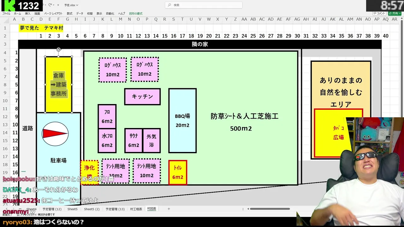This screenshot has height=227, width=404.
Task: Click the sheet tab options dots
Action: pos(243,209)
